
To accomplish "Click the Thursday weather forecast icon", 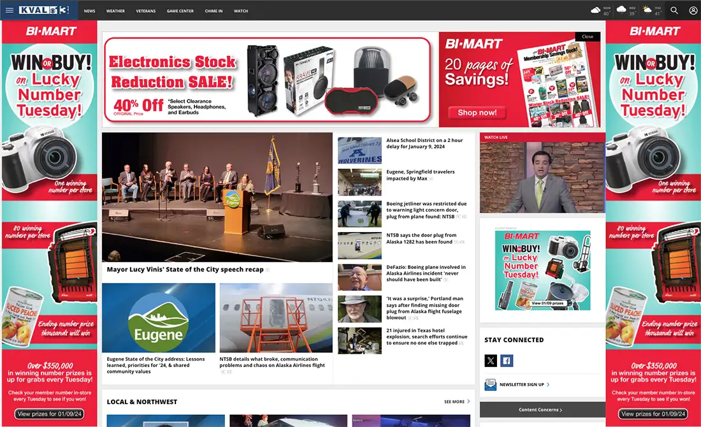I will tap(646, 10).
